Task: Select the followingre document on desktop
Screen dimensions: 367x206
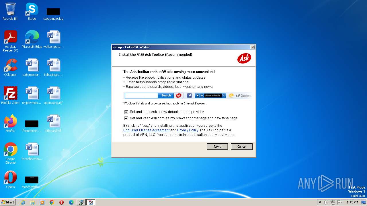Action: tap(53, 68)
